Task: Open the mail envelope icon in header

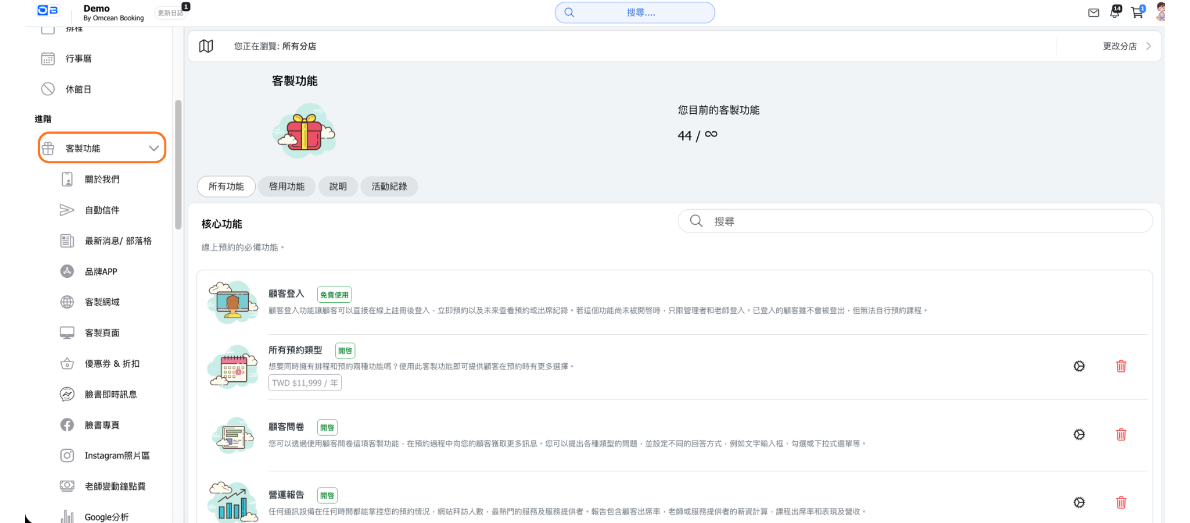Action: pos(1093,13)
